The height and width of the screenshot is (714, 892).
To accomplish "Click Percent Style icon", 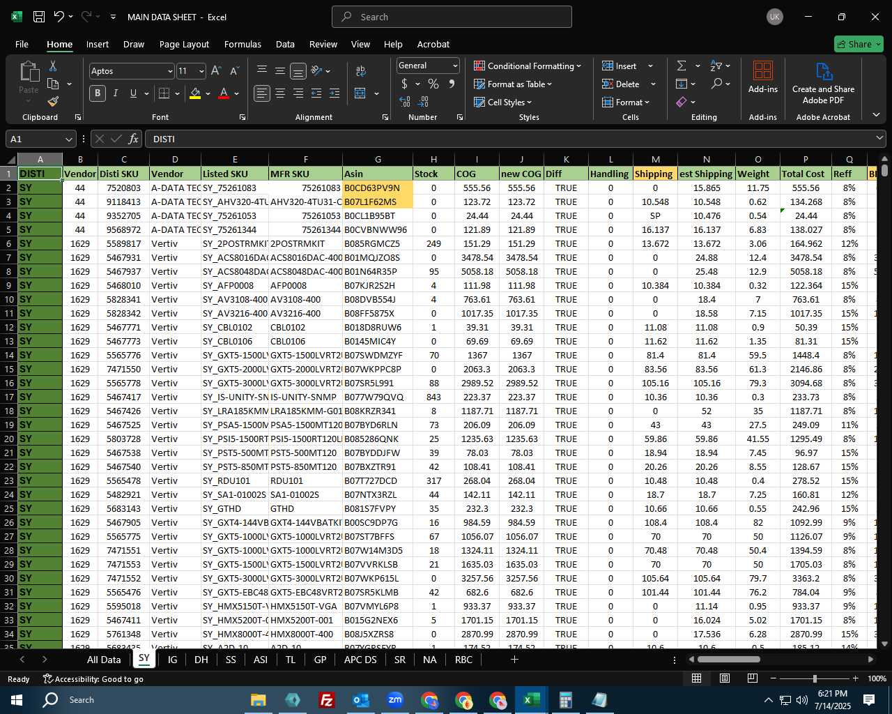I will 433,84.
